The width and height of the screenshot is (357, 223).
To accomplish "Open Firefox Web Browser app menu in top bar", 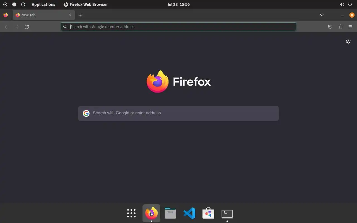I will pos(86,4).
